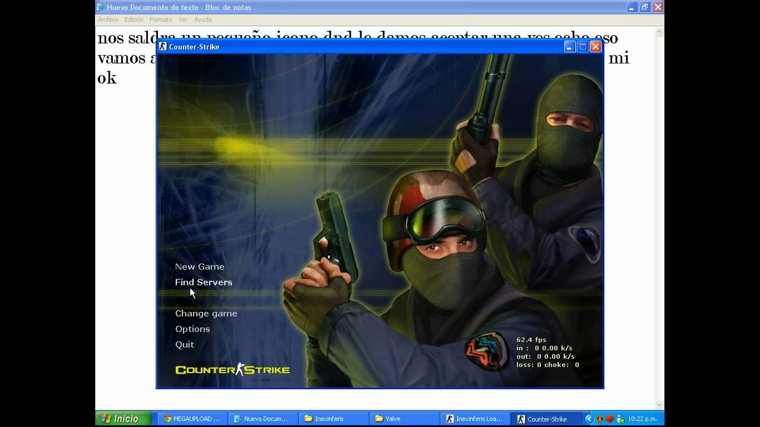Click Notepad title bar document icon
760x427 pixels.
[x=100, y=7]
